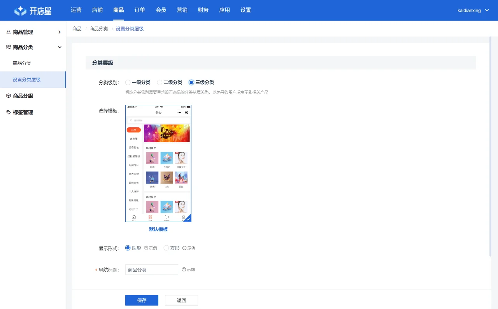Switch to the 营销 menu item
Viewport: 498px width, 309px height.
click(x=182, y=10)
